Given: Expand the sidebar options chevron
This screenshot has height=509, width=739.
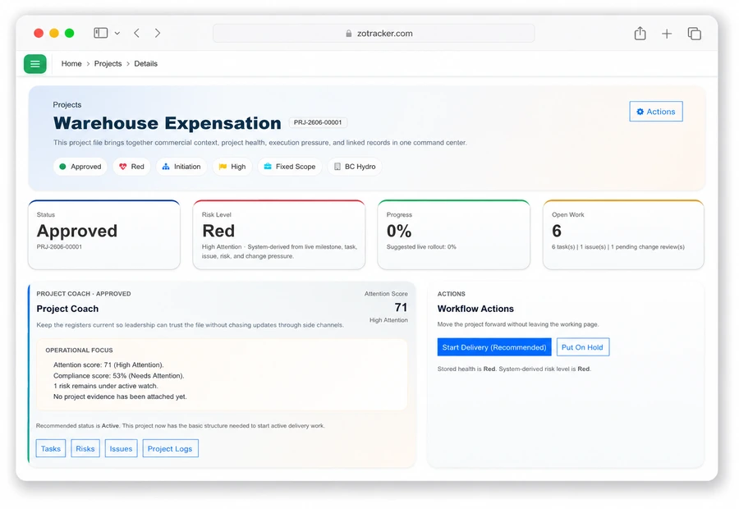Looking at the screenshot, I should pos(117,34).
